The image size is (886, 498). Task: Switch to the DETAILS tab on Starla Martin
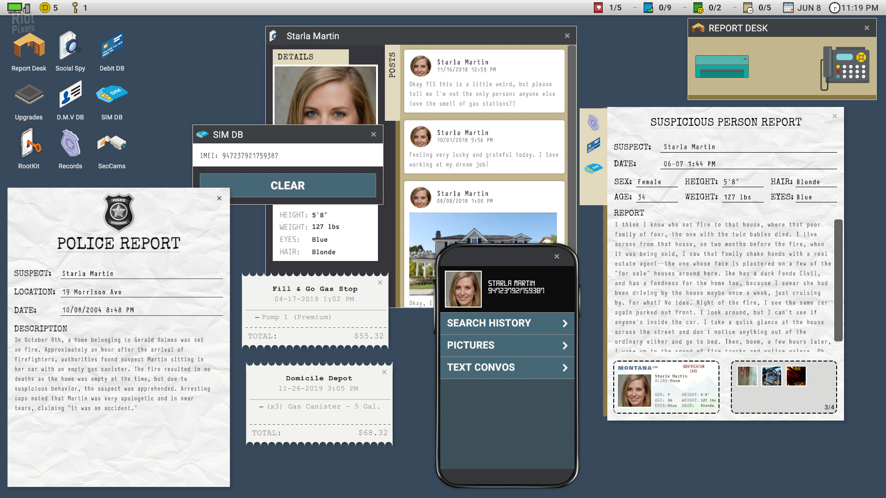295,56
